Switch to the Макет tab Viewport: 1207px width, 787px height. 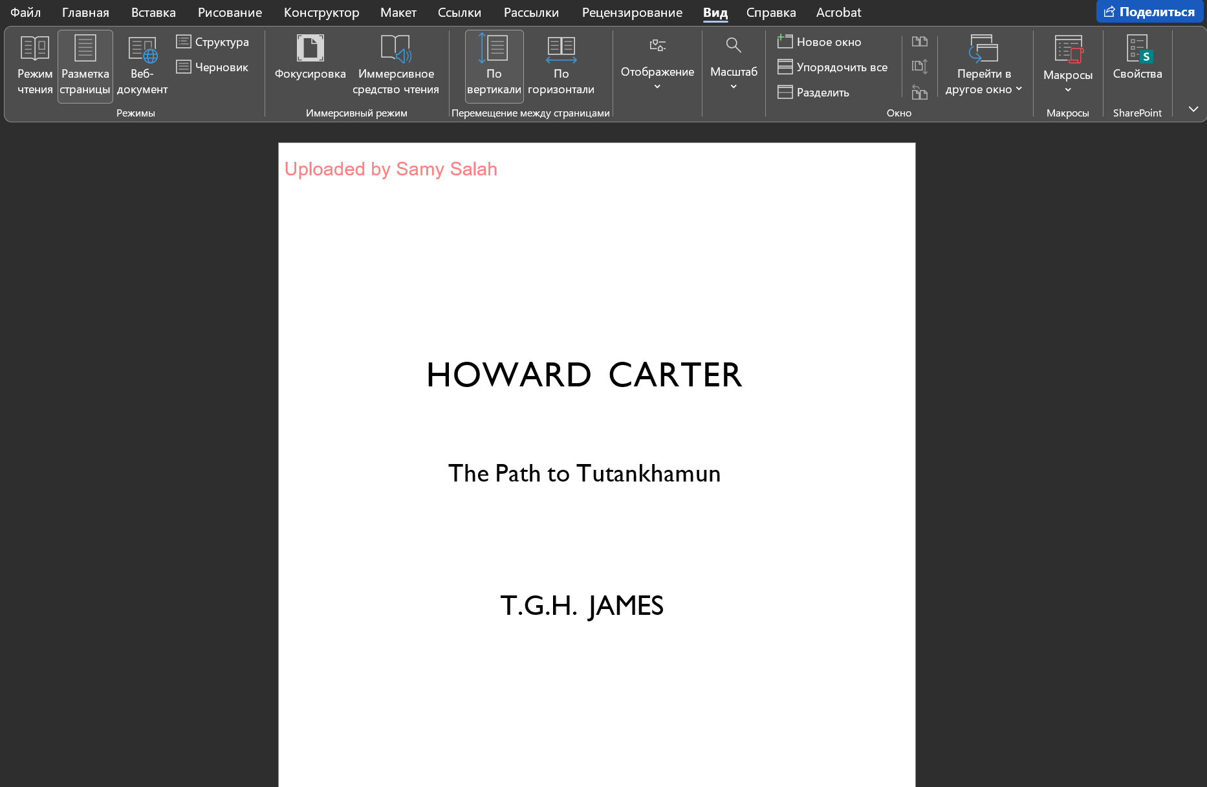tap(398, 12)
